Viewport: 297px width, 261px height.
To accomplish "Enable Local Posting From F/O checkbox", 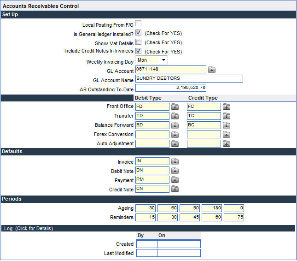I will [138, 24].
